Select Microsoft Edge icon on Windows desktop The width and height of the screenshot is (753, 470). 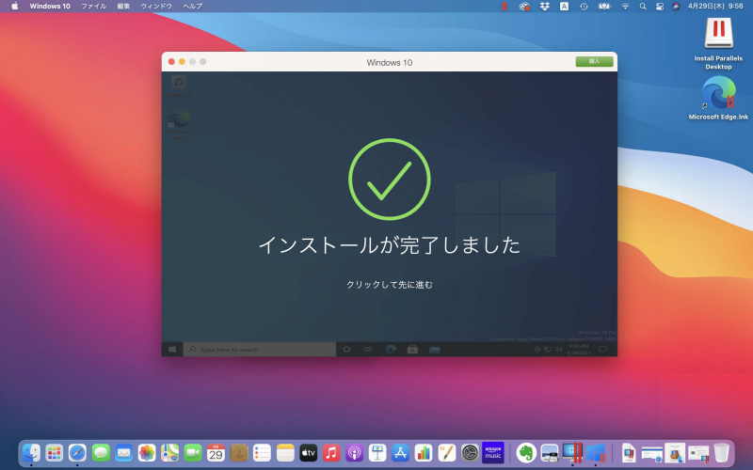[x=179, y=125]
